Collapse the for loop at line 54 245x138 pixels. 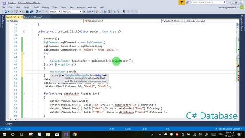coord(24,94)
